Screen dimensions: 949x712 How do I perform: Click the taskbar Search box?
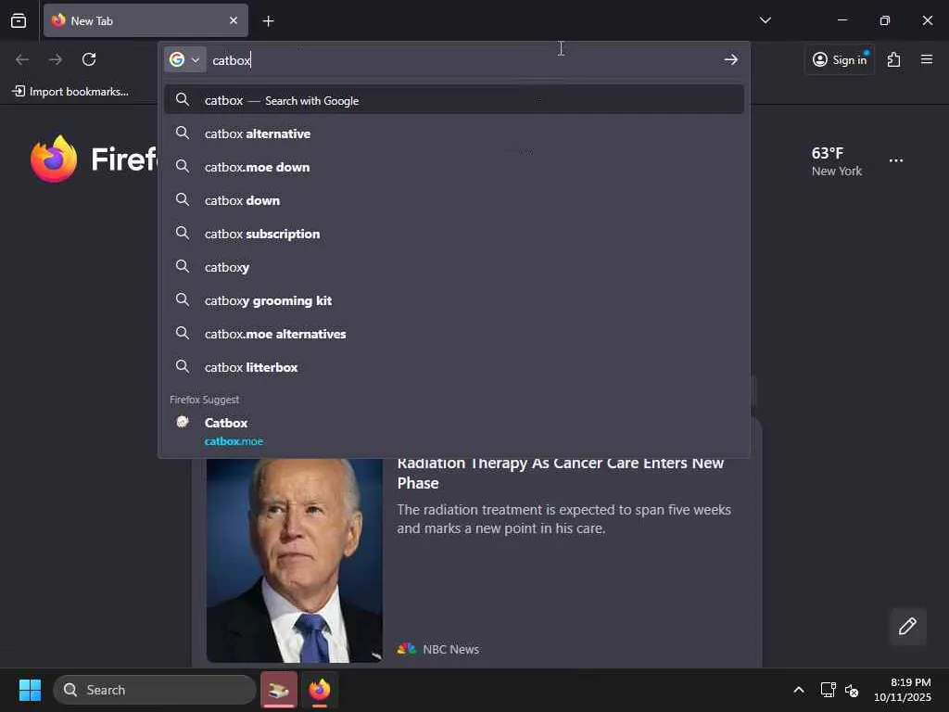(155, 690)
